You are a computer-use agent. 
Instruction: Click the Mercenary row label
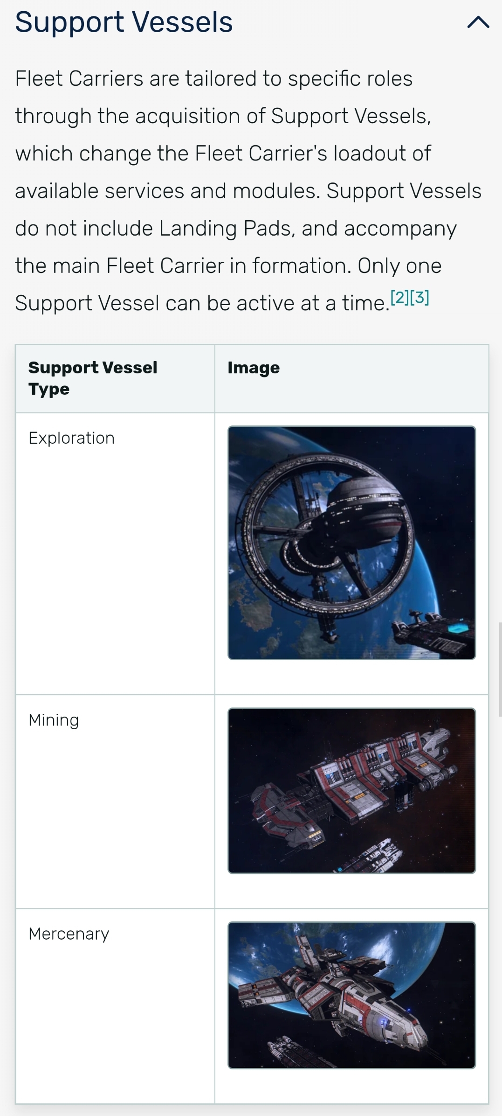tap(69, 934)
